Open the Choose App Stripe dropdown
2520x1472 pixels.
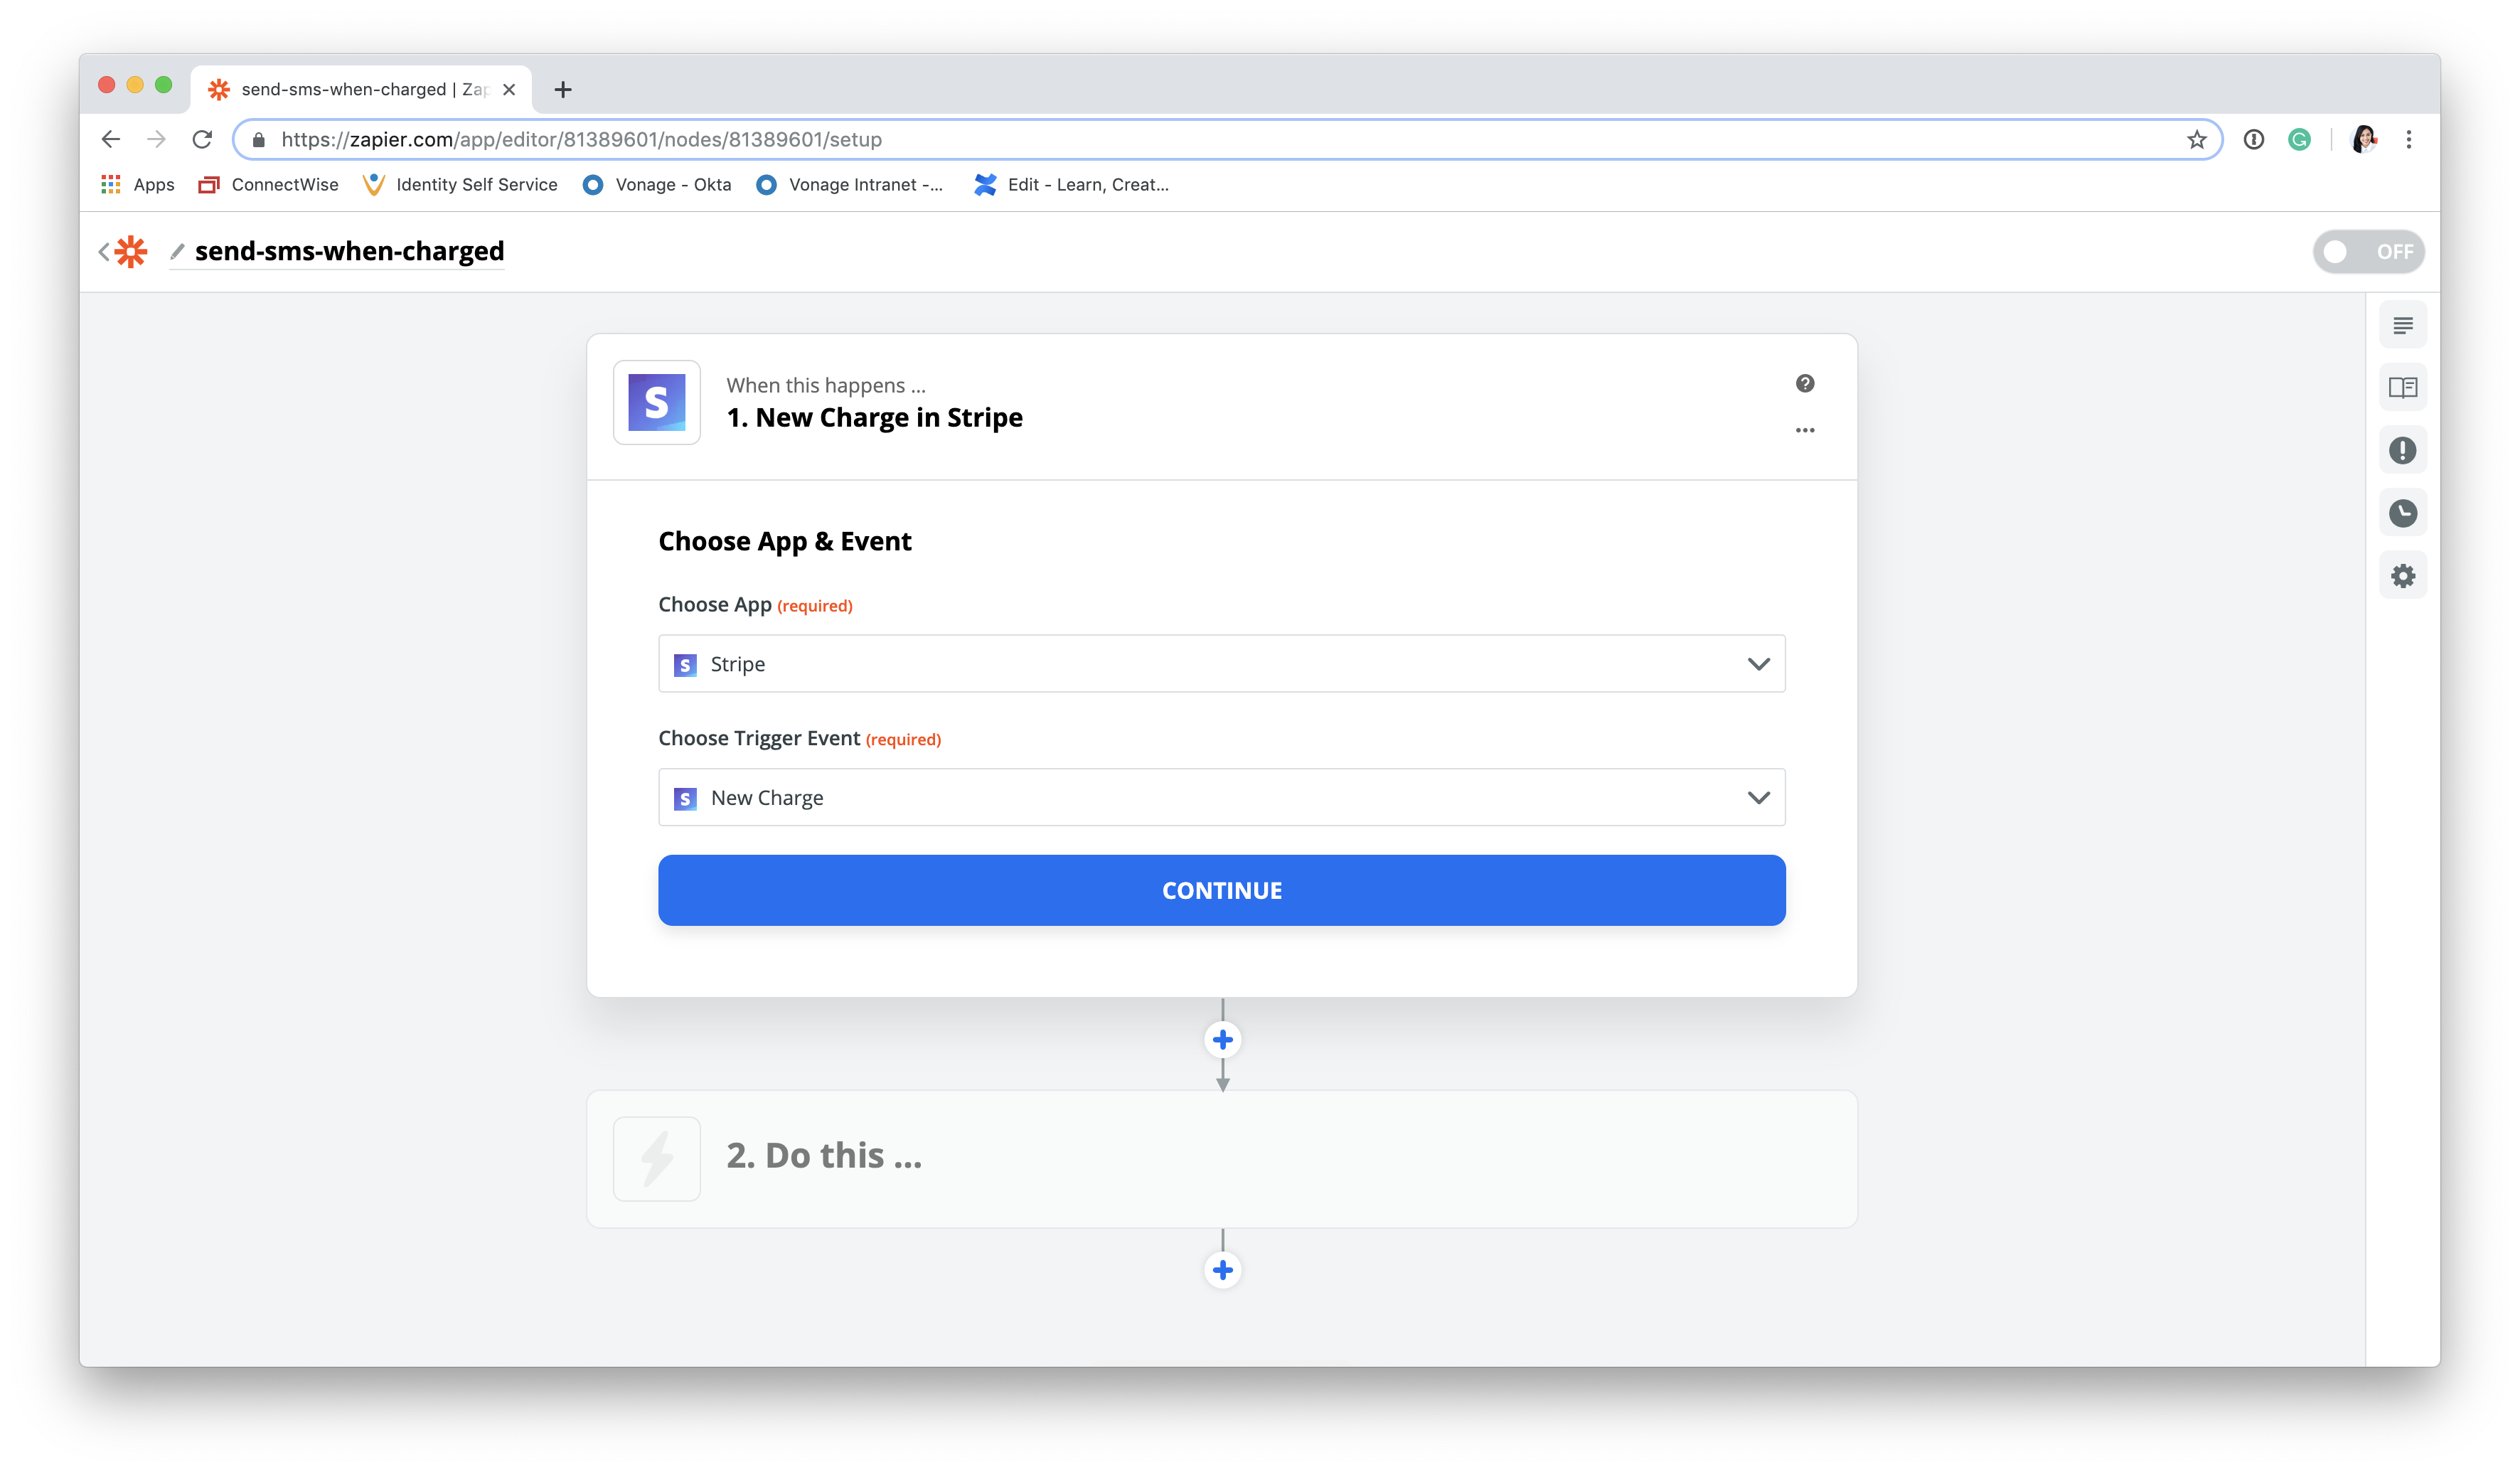point(1221,664)
